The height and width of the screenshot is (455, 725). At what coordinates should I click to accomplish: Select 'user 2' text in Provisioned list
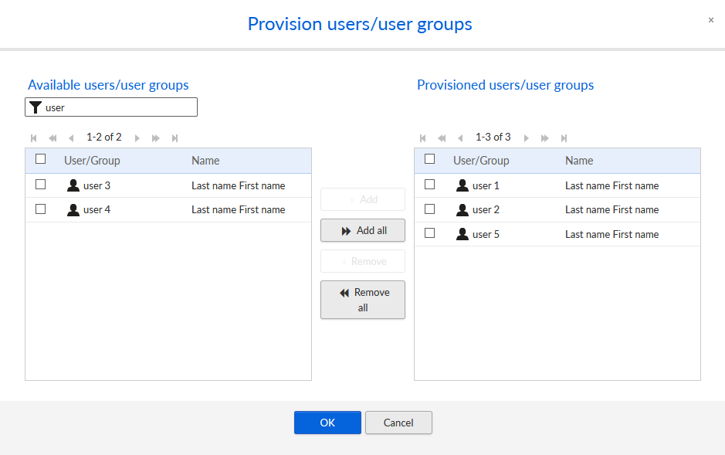486,210
